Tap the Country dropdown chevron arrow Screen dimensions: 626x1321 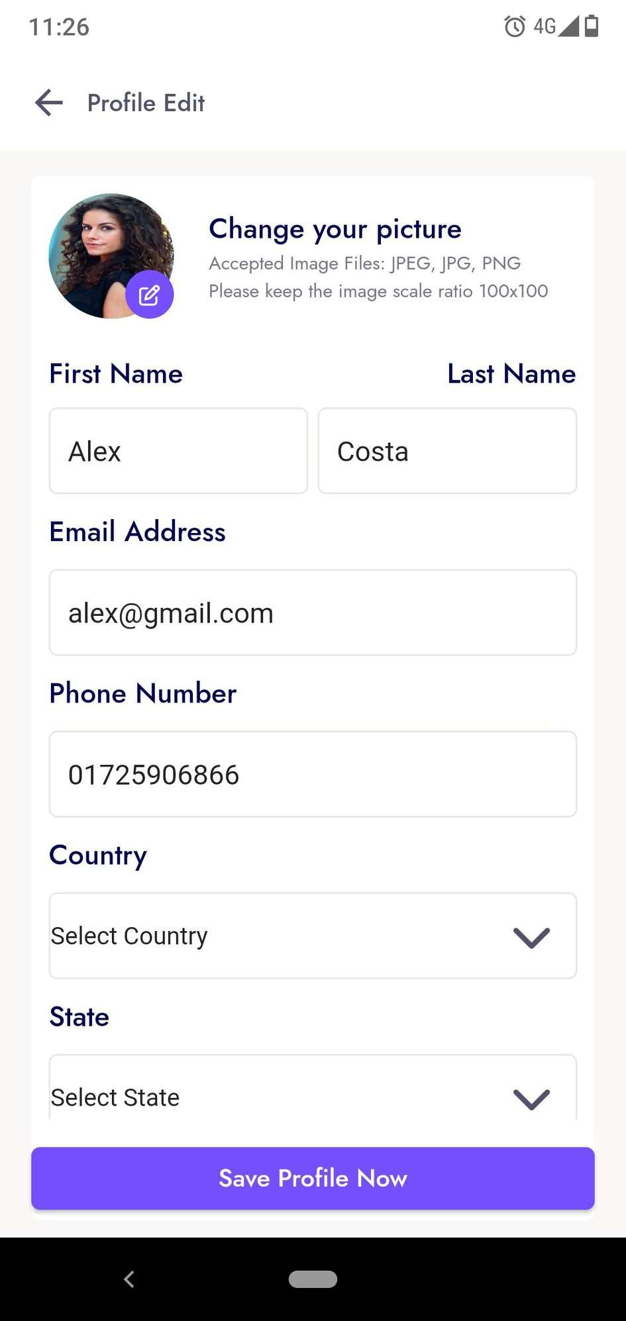point(531,937)
